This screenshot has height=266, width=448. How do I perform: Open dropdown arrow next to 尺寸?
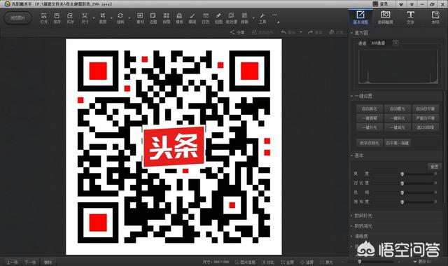click(94, 18)
